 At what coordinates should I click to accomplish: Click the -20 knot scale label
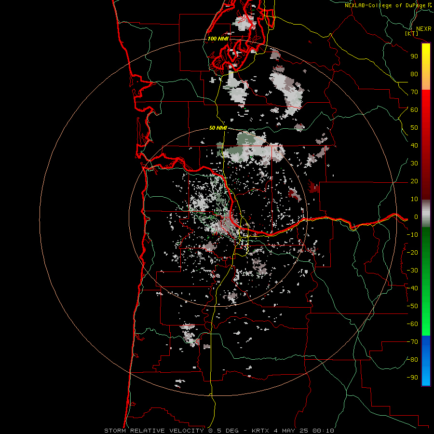pos(412,253)
